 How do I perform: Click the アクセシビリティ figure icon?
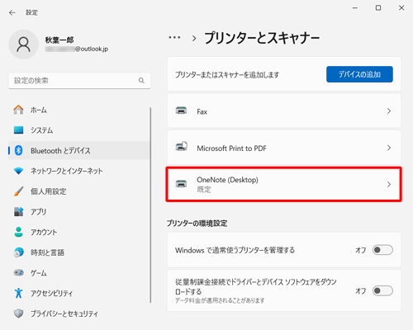[18, 293]
